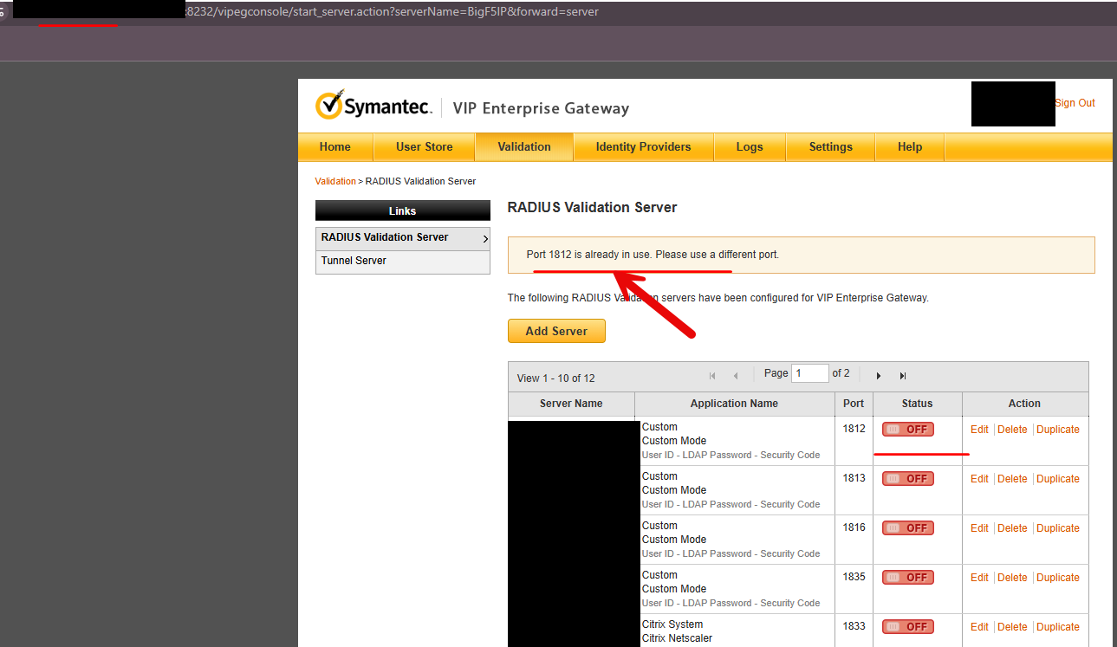Expand the RADIUS Validation Server chevron
The height and width of the screenshot is (647, 1117).
[x=485, y=238]
